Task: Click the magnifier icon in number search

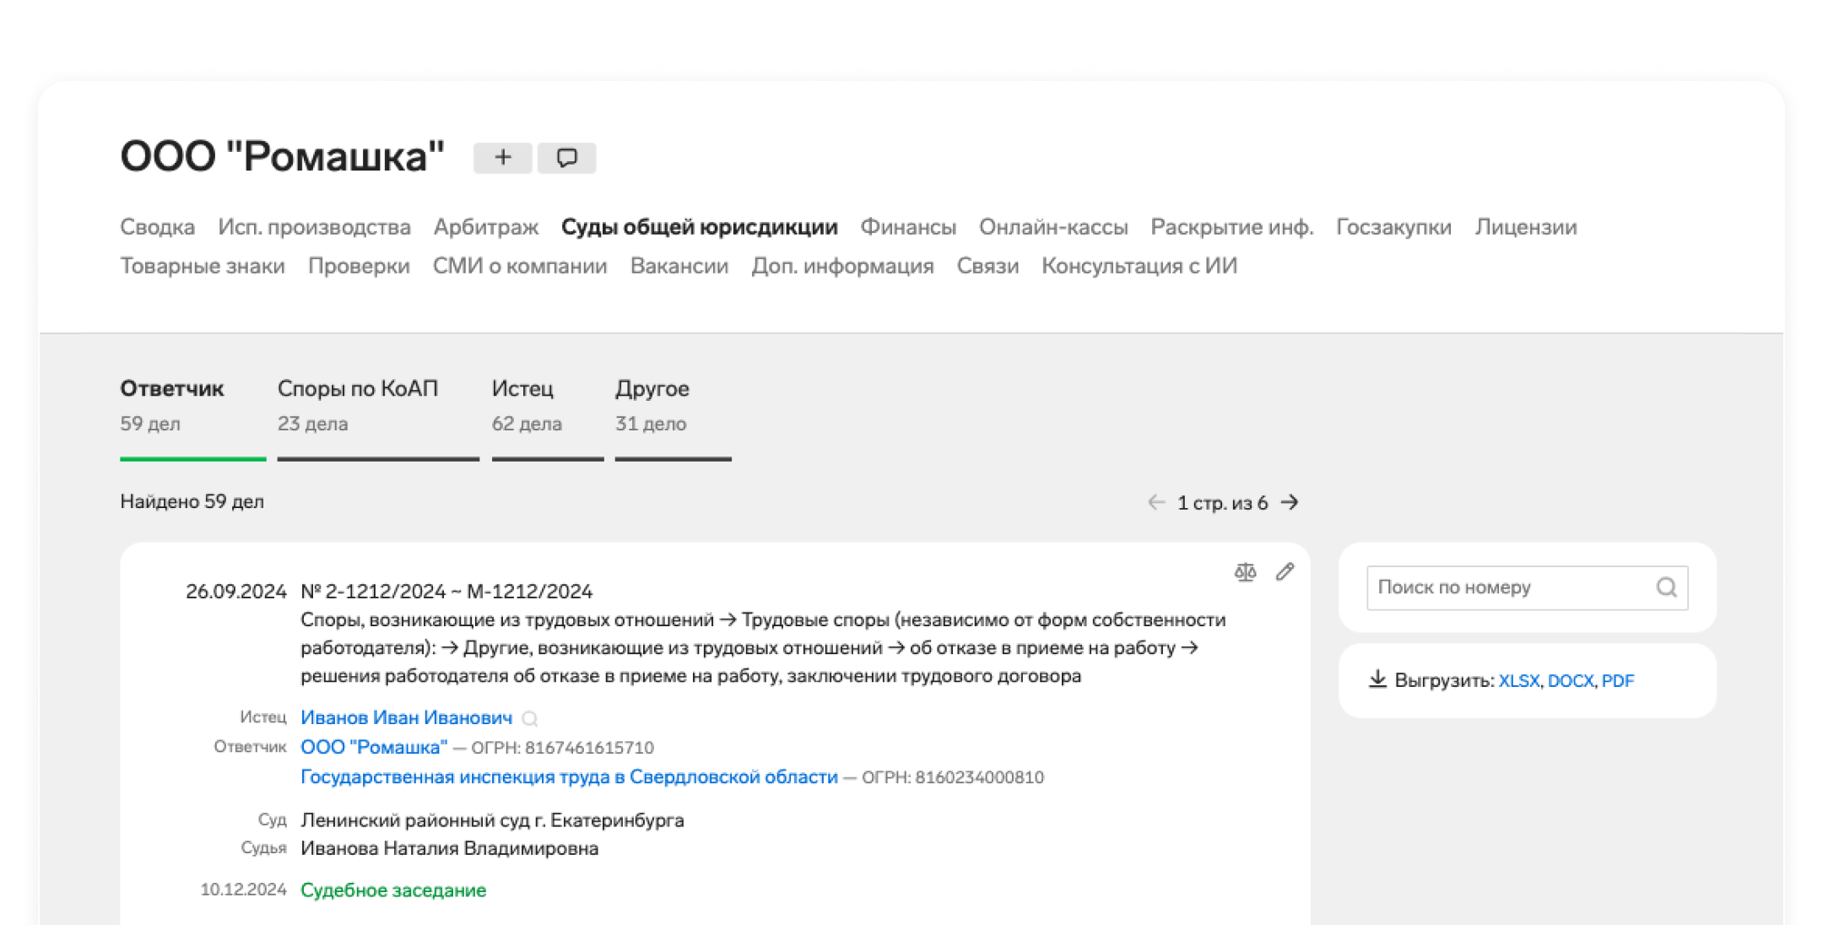Action: [x=1666, y=587]
